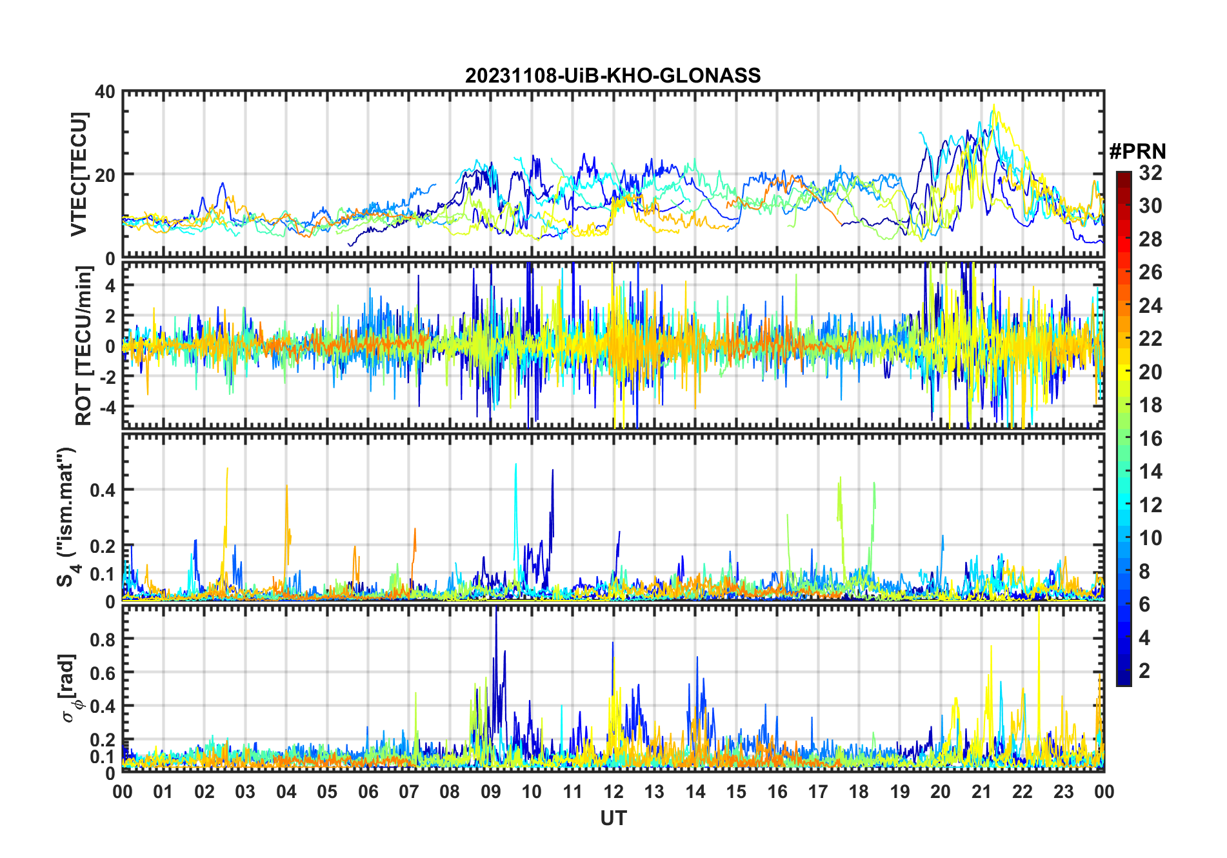
Task: Click x-axis tick label 09
Action: click(x=490, y=792)
